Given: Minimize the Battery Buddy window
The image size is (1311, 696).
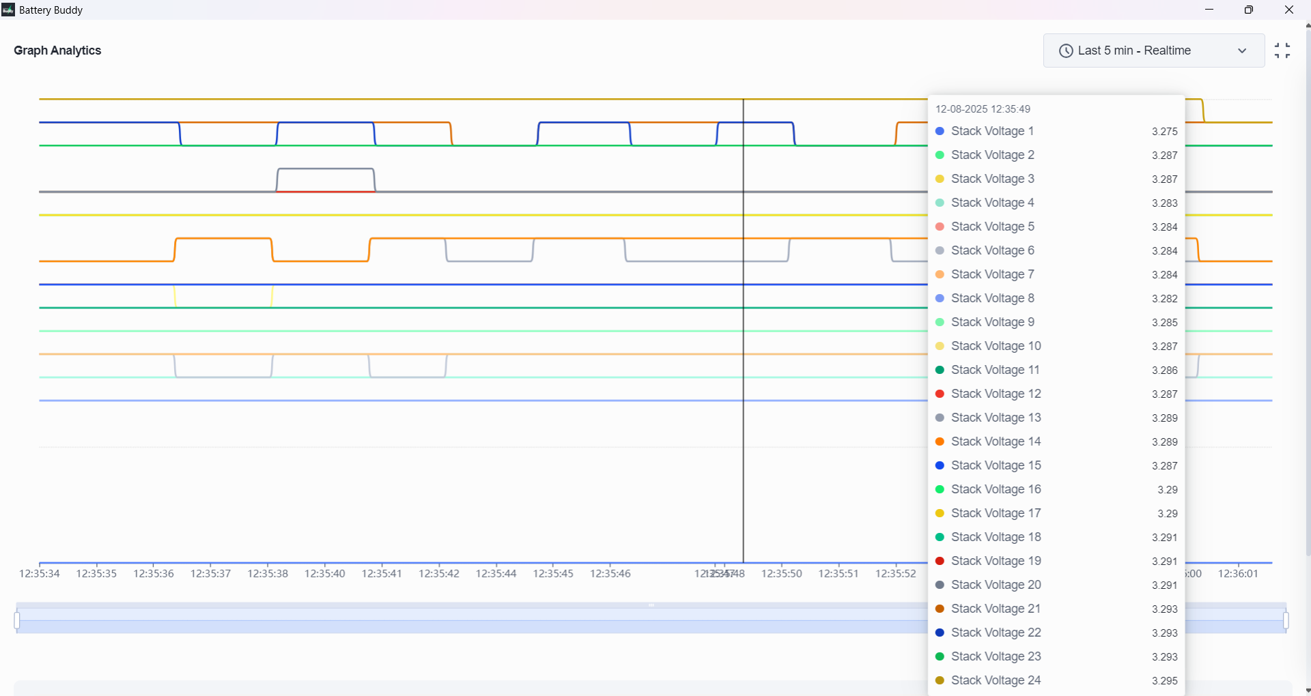Looking at the screenshot, I should click(1209, 10).
